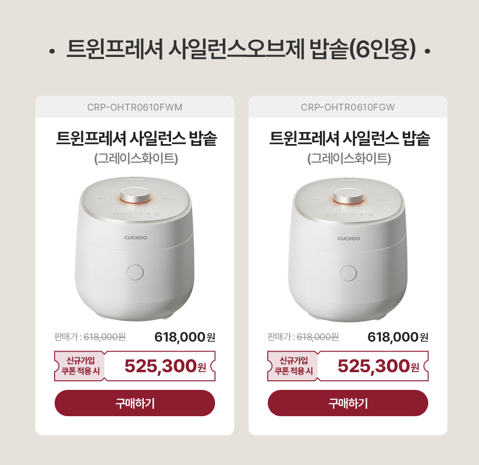Select model code CRP-OHTR0610FWM label
This screenshot has width=479, height=465.
[x=135, y=108]
